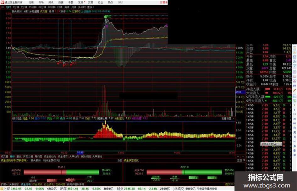Open the 资讯 menu
Screen dimensions: 297x191
tap(51, 3)
